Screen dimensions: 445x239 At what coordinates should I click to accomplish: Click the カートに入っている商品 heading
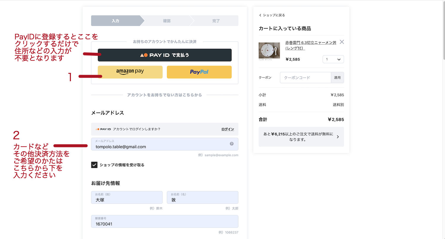285,28
